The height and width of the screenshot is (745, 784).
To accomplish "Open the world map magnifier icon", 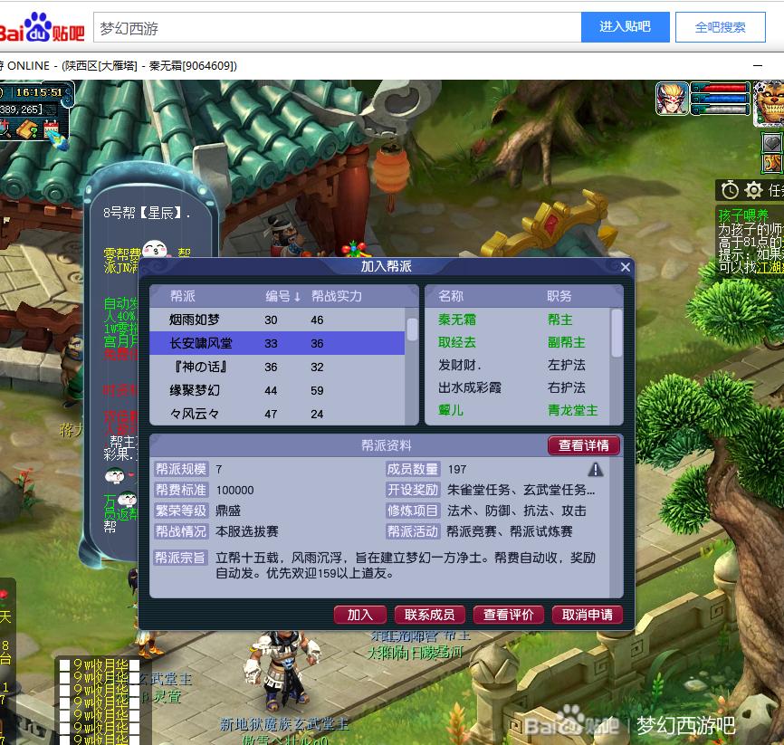I will pyautogui.click(x=5, y=129).
